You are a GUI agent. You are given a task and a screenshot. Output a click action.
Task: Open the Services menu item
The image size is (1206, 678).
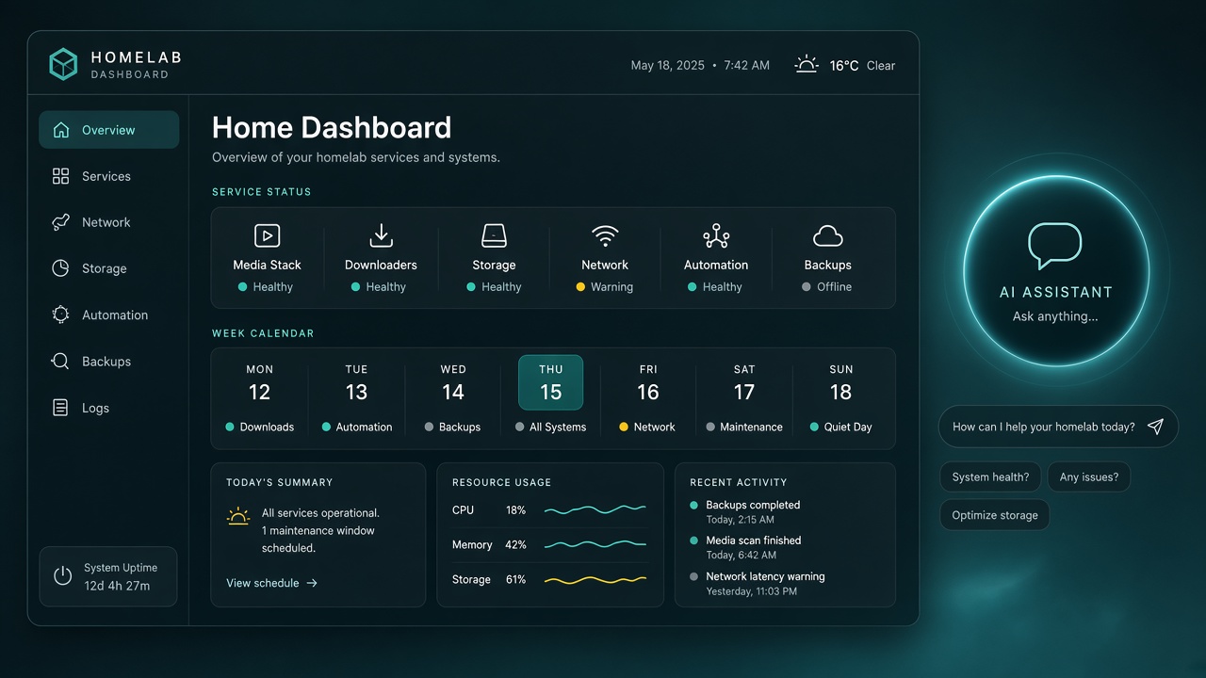click(x=108, y=176)
